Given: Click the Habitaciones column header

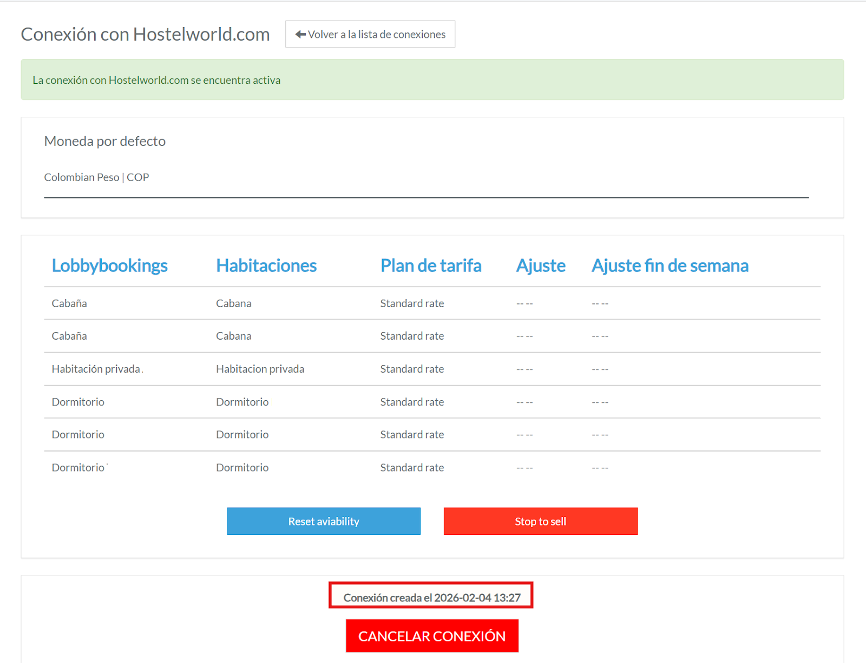Looking at the screenshot, I should pyautogui.click(x=266, y=266).
